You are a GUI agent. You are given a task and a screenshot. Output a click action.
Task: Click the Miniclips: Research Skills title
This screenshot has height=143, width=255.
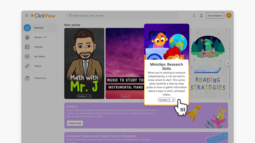(167, 66)
